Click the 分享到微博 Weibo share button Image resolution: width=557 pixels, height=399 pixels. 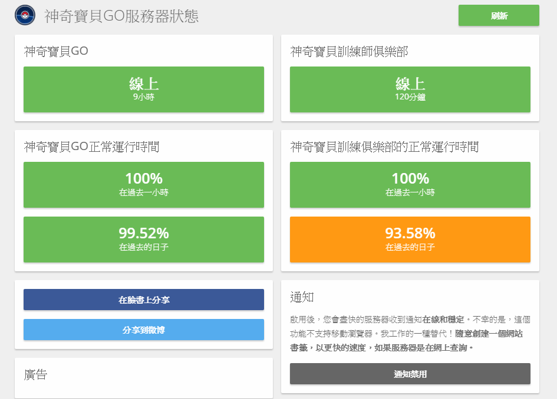click(144, 330)
